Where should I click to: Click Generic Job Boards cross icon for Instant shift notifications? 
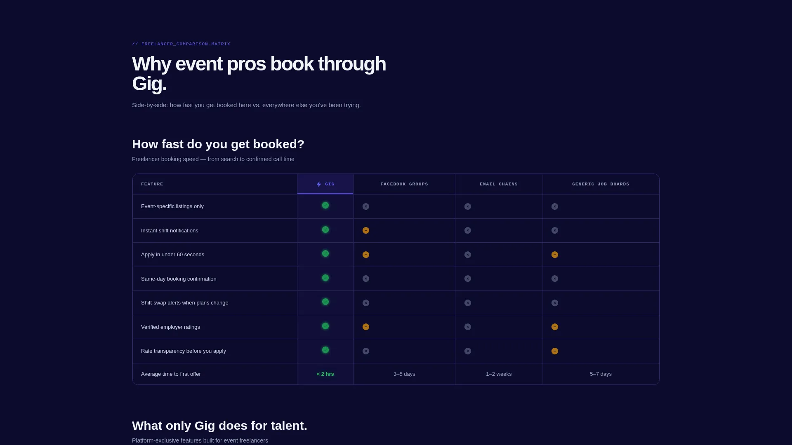point(555,230)
